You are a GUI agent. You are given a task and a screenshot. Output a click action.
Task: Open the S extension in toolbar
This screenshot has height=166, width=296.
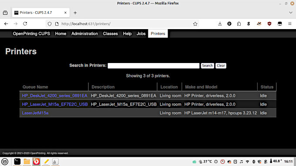(249, 24)
